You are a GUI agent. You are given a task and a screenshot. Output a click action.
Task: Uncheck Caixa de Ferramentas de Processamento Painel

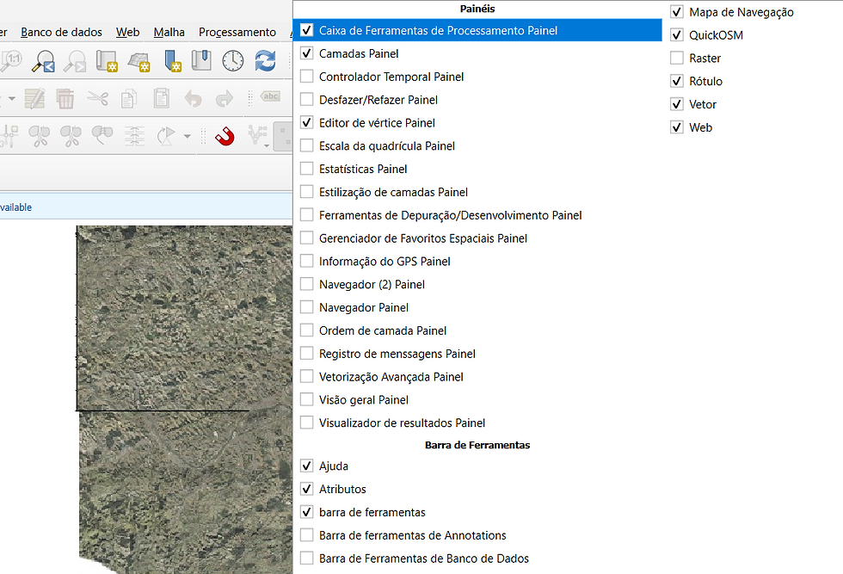[306, 30]
